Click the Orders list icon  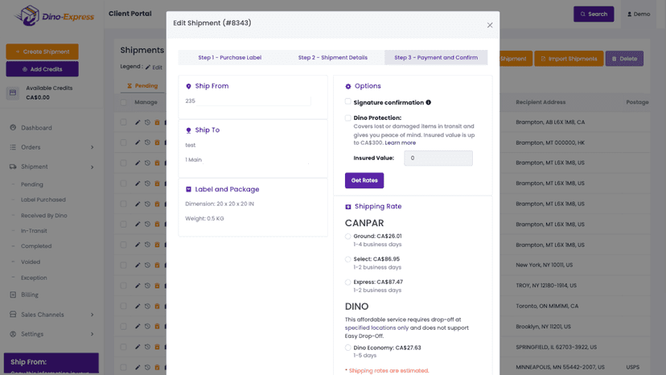[13, 147]
